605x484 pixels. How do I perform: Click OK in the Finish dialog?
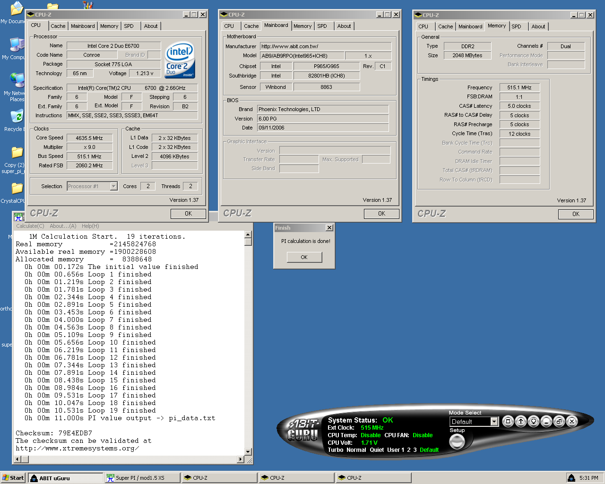click(304, 257)
